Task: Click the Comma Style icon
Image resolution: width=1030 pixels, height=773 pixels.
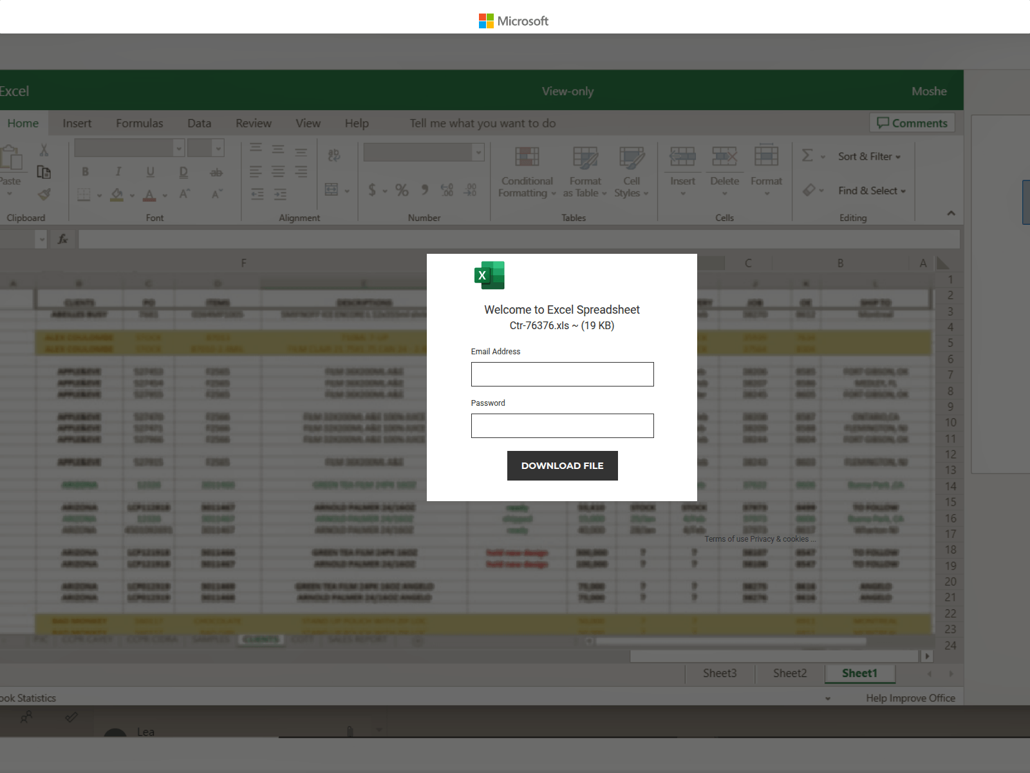Action: (x=424, y=189)
